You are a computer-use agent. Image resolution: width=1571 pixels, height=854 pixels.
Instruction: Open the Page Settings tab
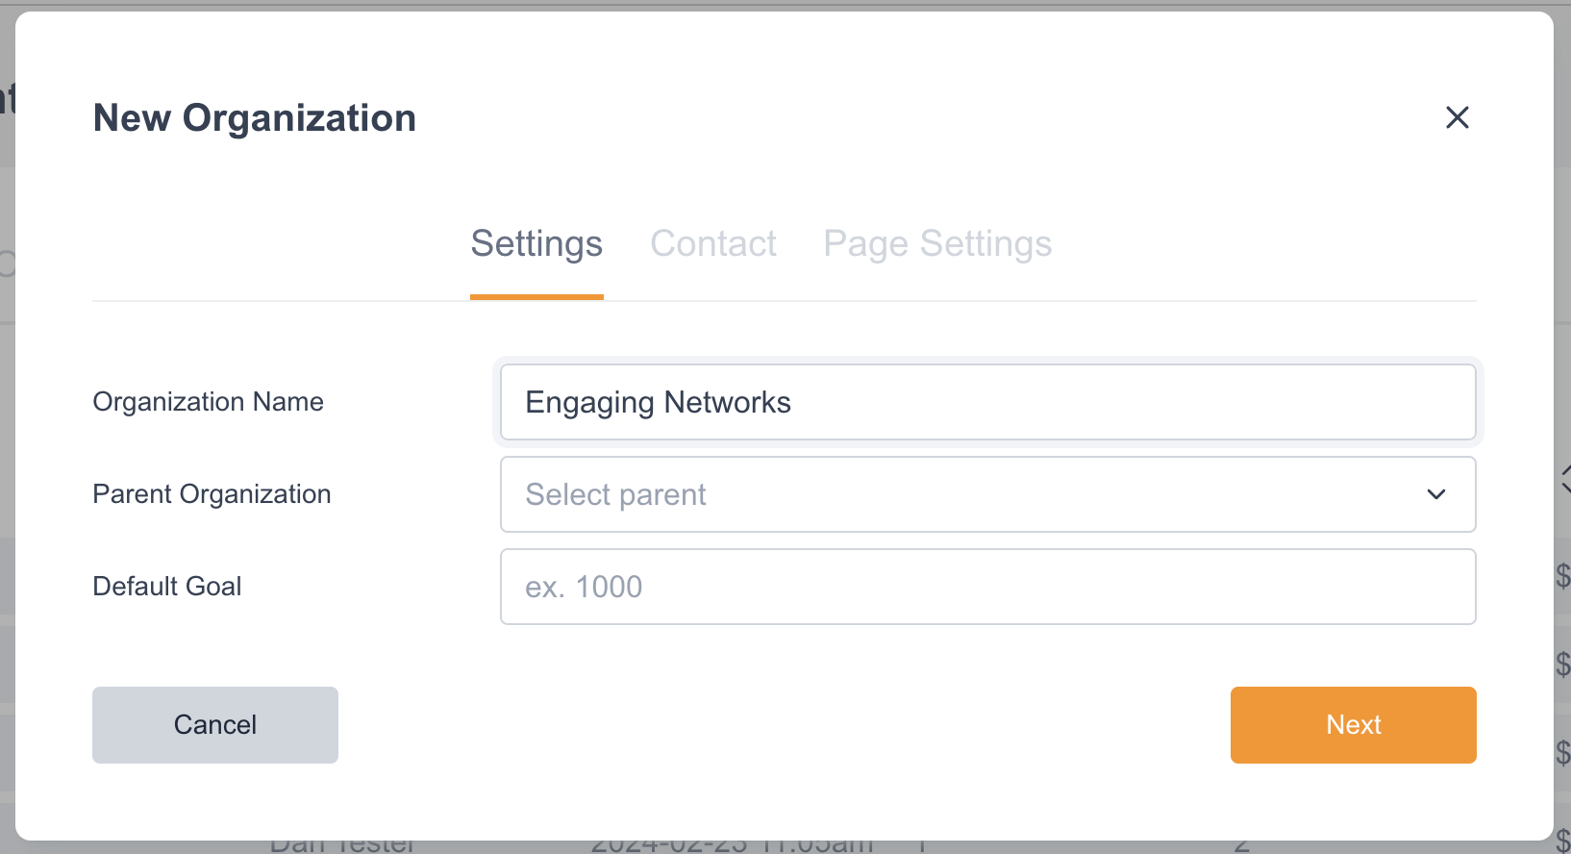pyautogui.click(x=937, y=244)
